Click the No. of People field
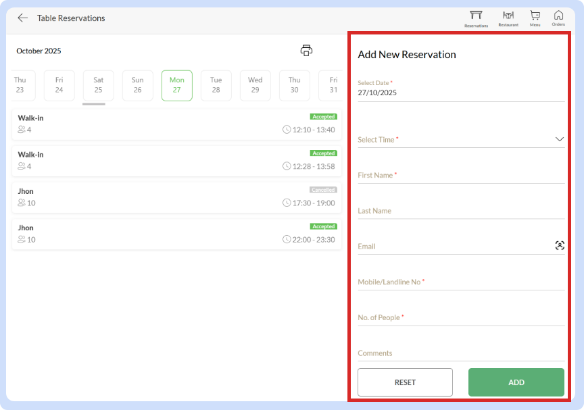This screenshot has height=410, width=584. tap(460, 318)
